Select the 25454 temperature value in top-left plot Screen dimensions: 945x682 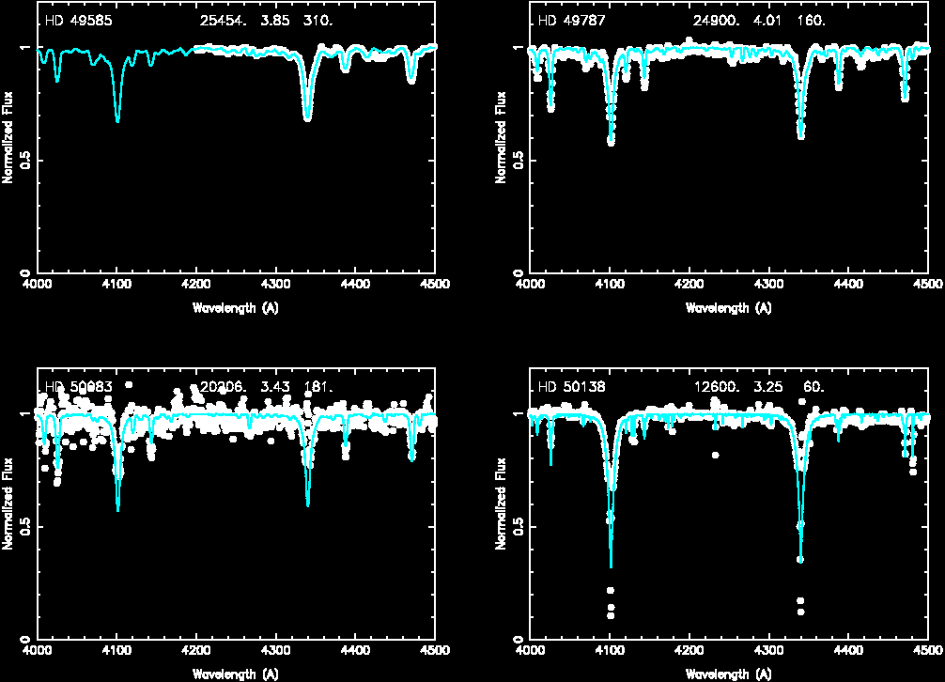tap(223, 21)
